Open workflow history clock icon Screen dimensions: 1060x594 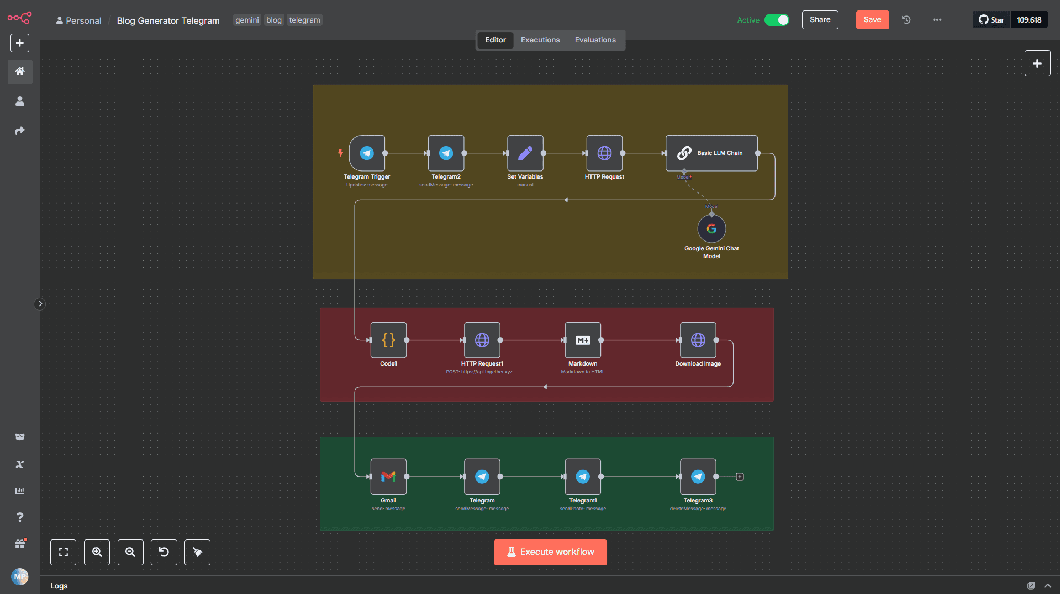[906, 20]
